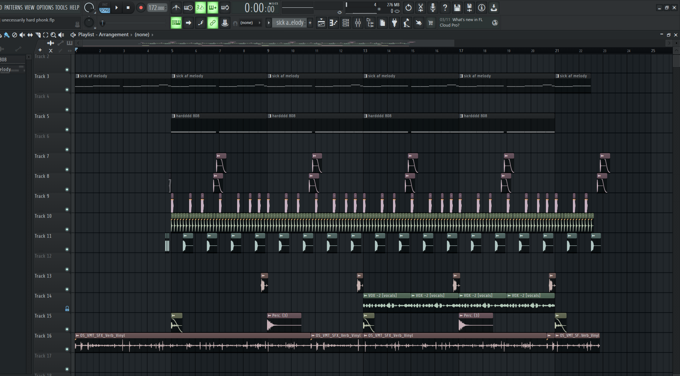Mute Track 3 with its green dot

(67, 89)
